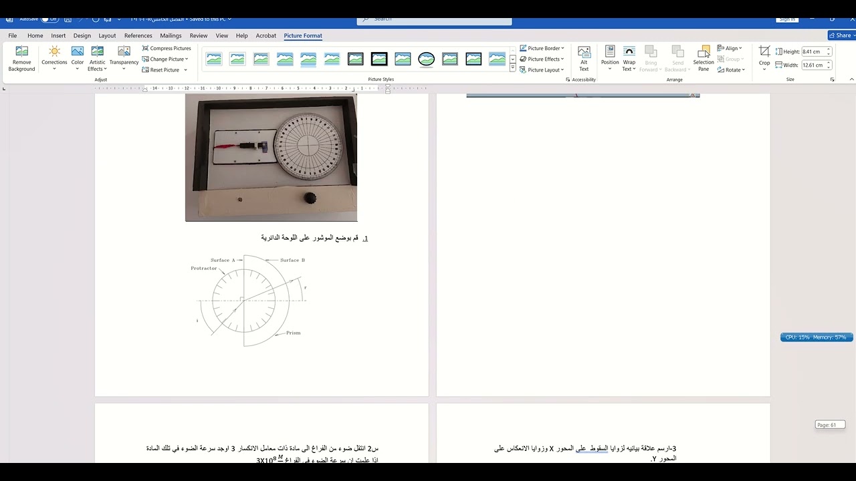The image size is (856, 481).
Task: Switch to the Layout tab
Action: (x=107, y=35)
